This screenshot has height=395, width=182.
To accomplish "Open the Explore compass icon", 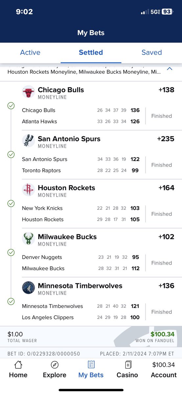I will click(x=55, y=365).
